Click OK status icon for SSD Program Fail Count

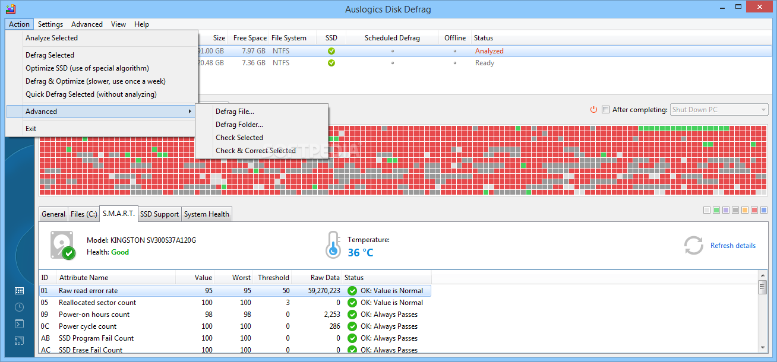coord(352,338)
